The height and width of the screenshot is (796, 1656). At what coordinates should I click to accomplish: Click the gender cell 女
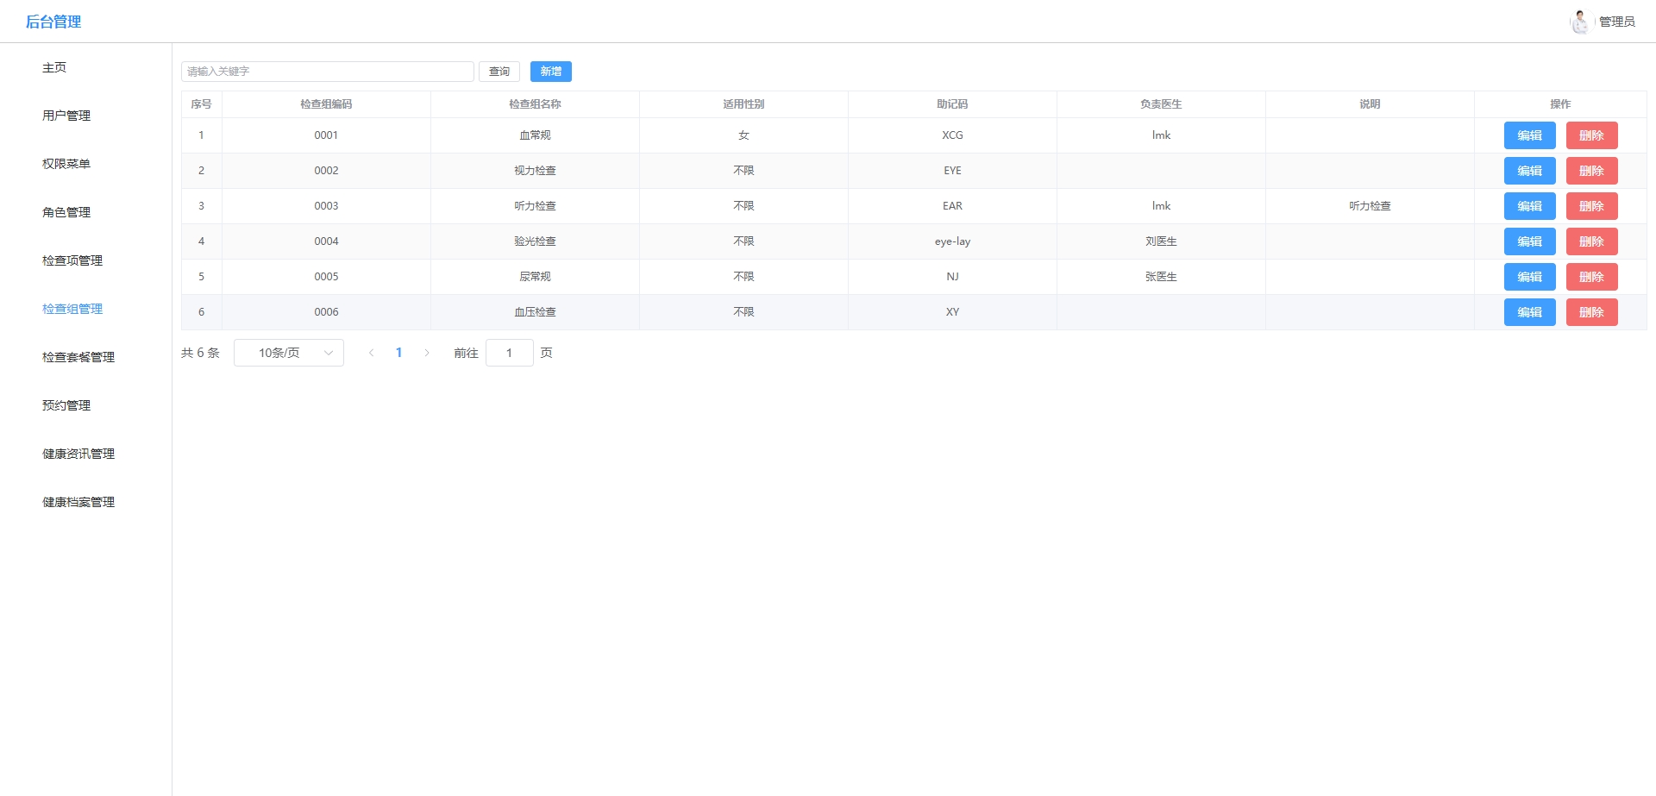(x=743, y=135)
